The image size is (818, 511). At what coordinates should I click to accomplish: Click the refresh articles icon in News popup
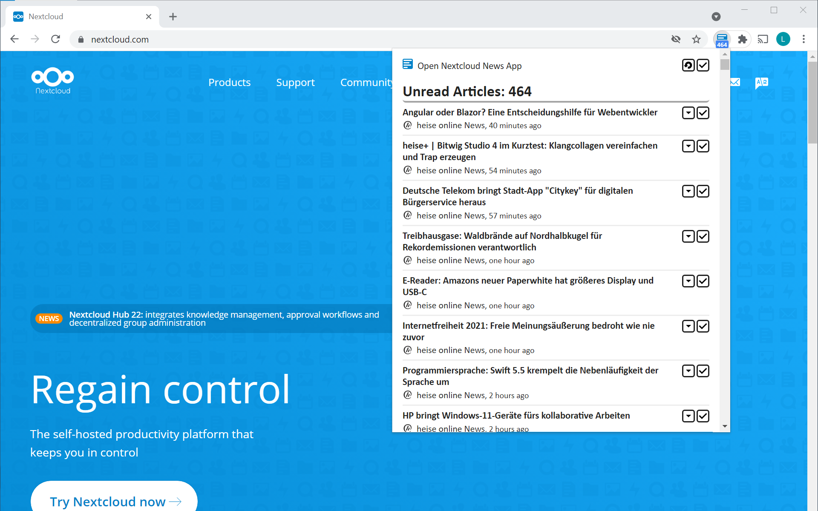tap(688, 65)
